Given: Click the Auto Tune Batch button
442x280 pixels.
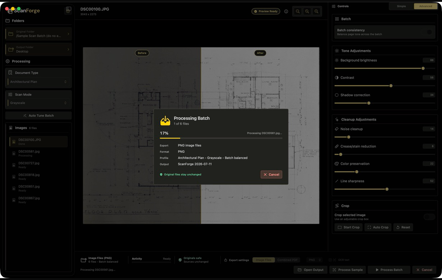Looking at the screenshot, I should [39, 116].
